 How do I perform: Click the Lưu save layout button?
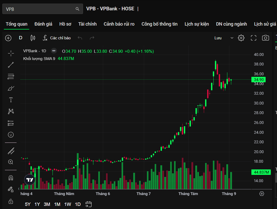coord(218,38)
